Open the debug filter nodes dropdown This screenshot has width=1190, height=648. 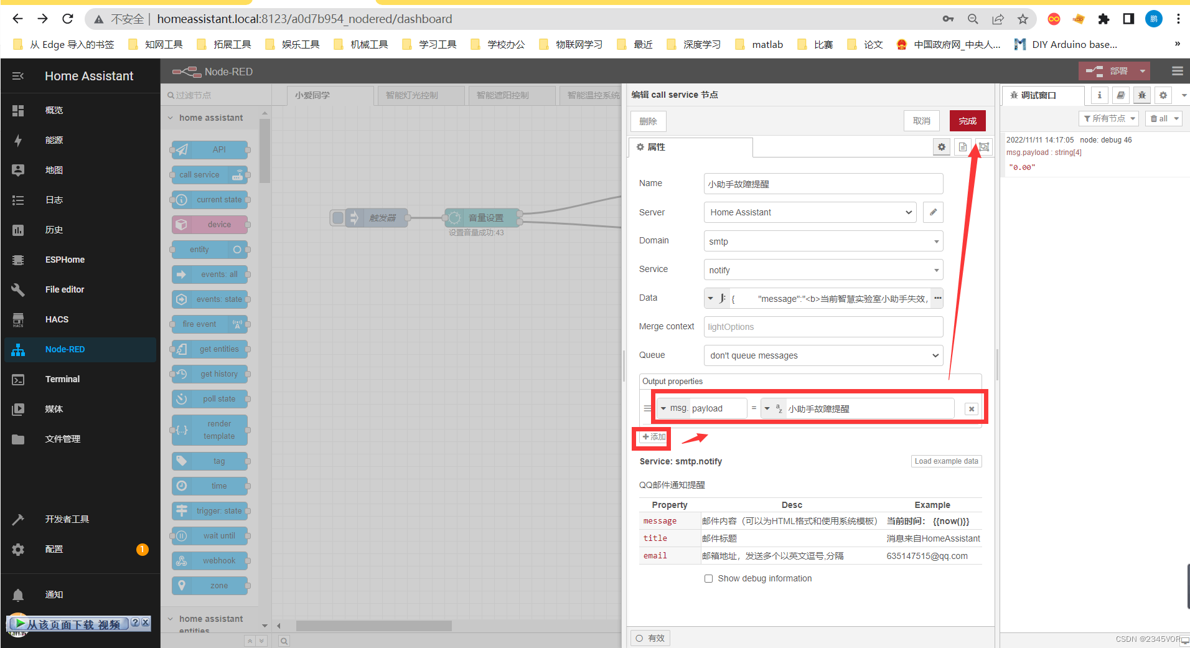tap(1108, 119)
